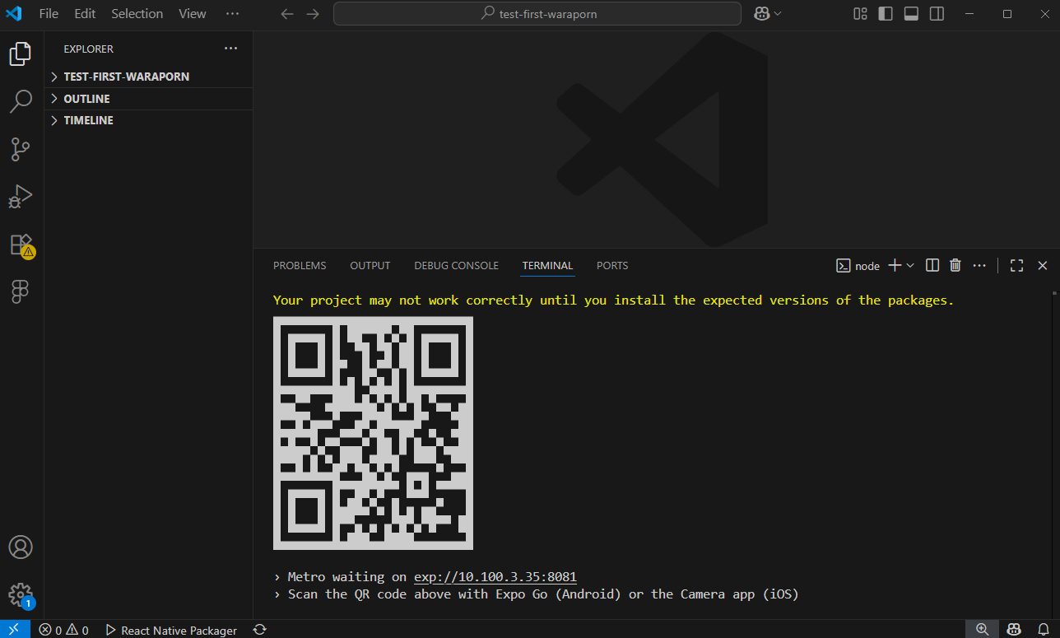
Task: Toggle the bottom panel layout button
Action: click(911, 14)
